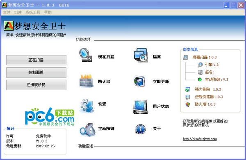The image size is (246, 160).
Task: Click the 注册表修复 button
Action: 36,85
